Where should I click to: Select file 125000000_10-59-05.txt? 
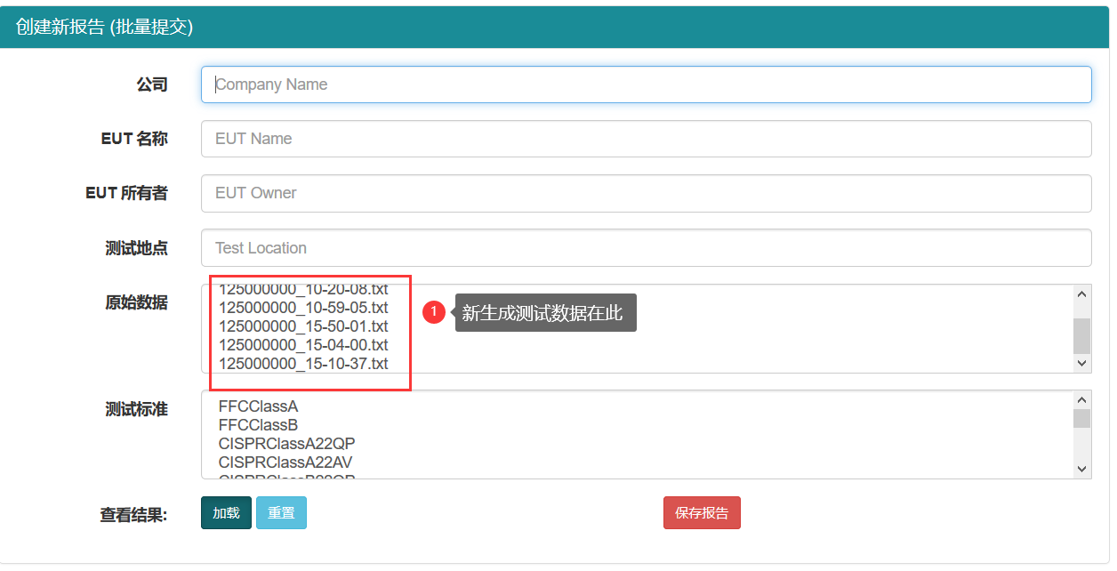(302, 308)
